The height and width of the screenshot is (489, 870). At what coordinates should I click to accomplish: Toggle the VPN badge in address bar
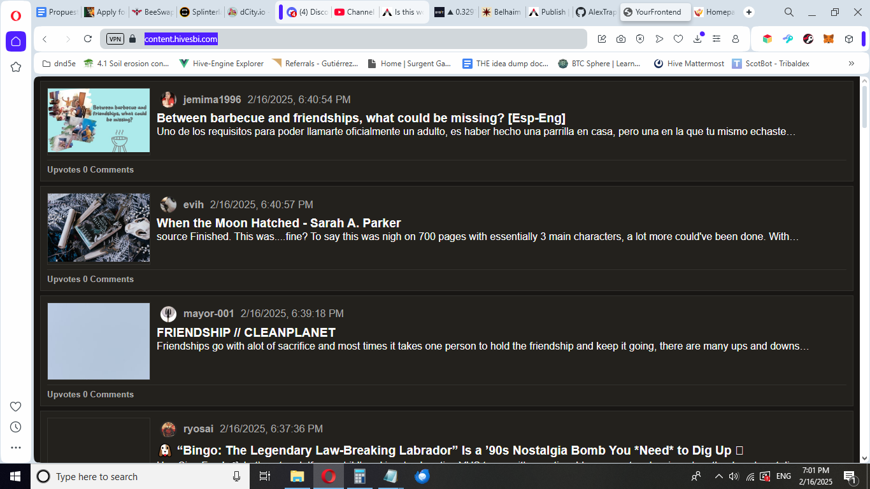[115, 39]
